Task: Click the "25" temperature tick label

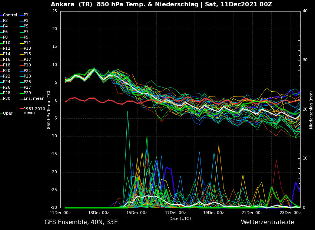Action: (54, 11)
